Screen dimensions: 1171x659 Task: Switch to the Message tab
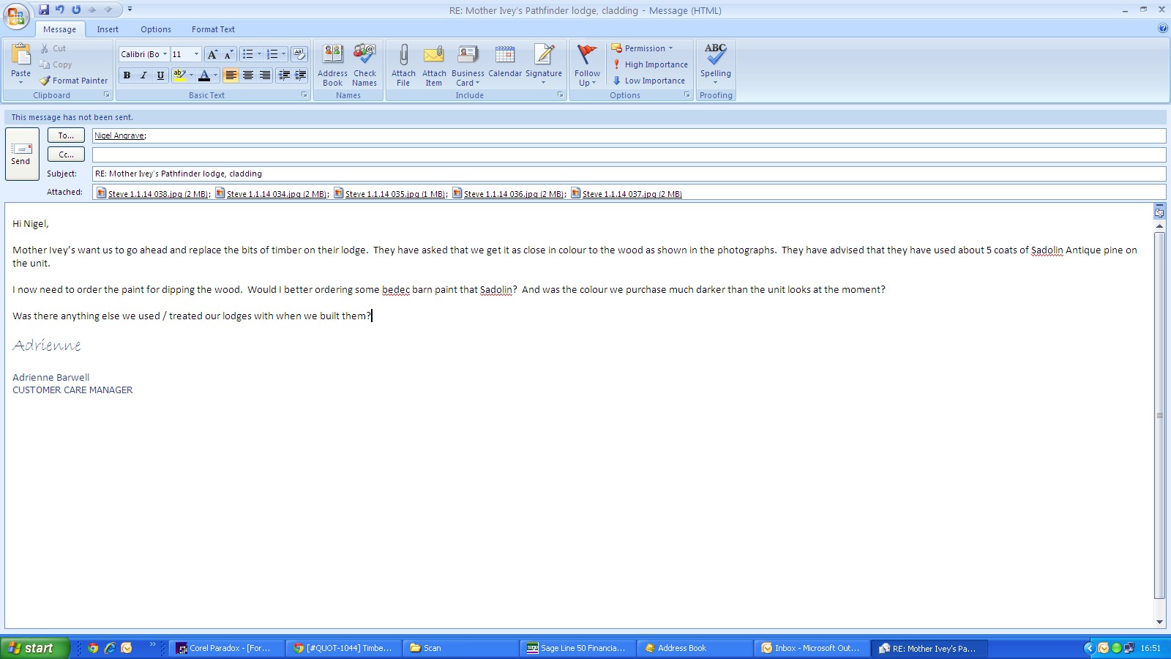coord(59,29)
